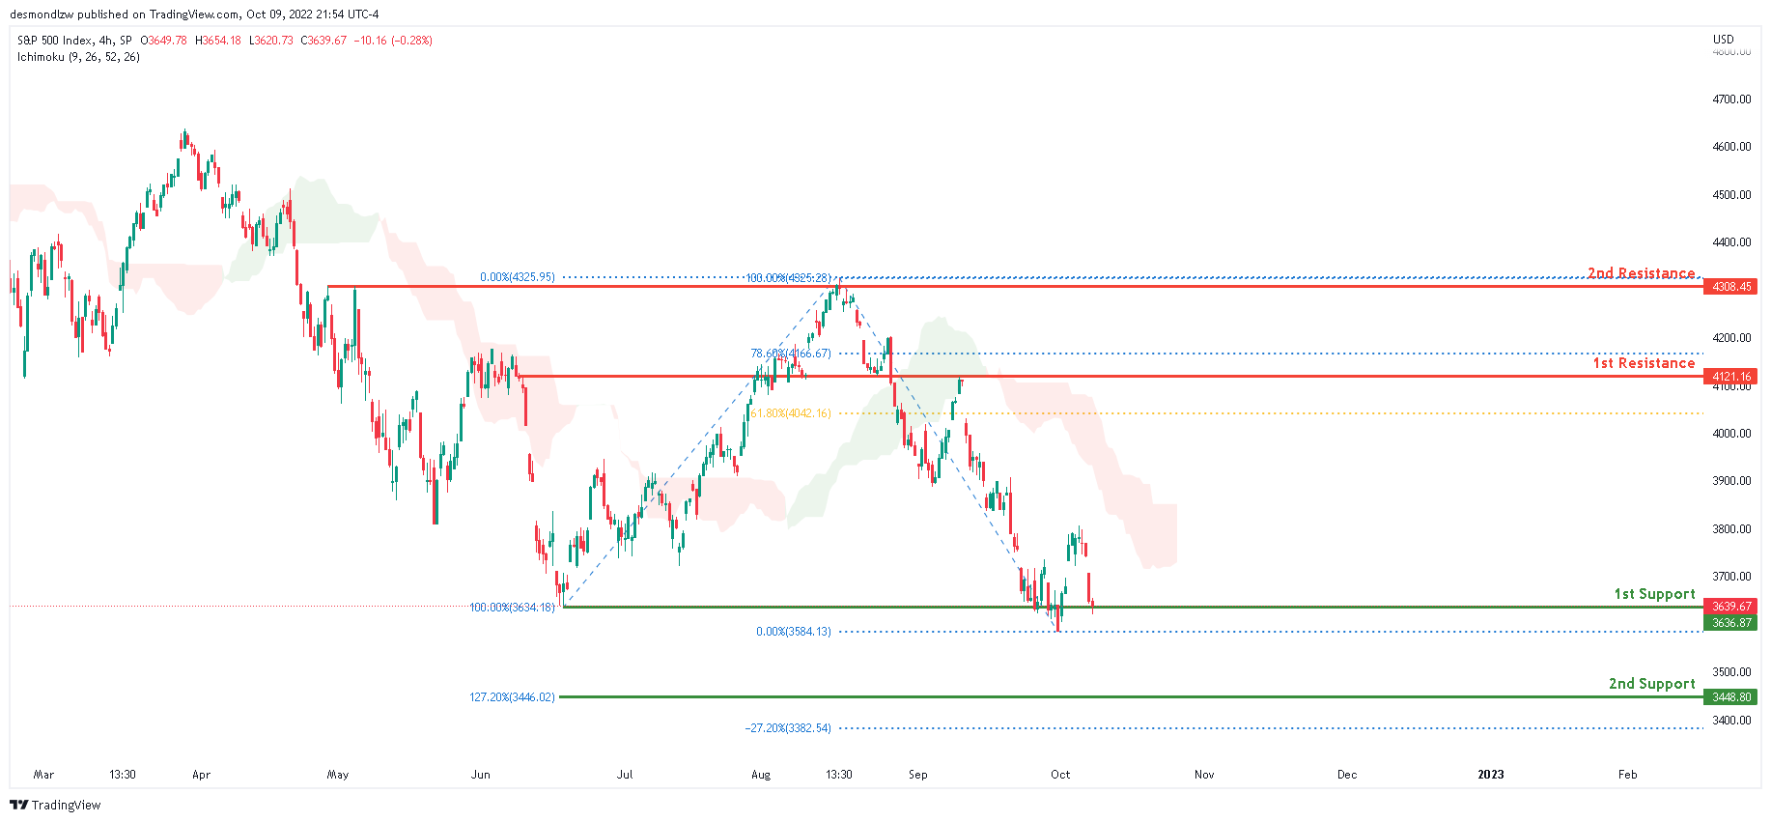
Task: Click the open value O3649.78
Action: tap(164, 41)
